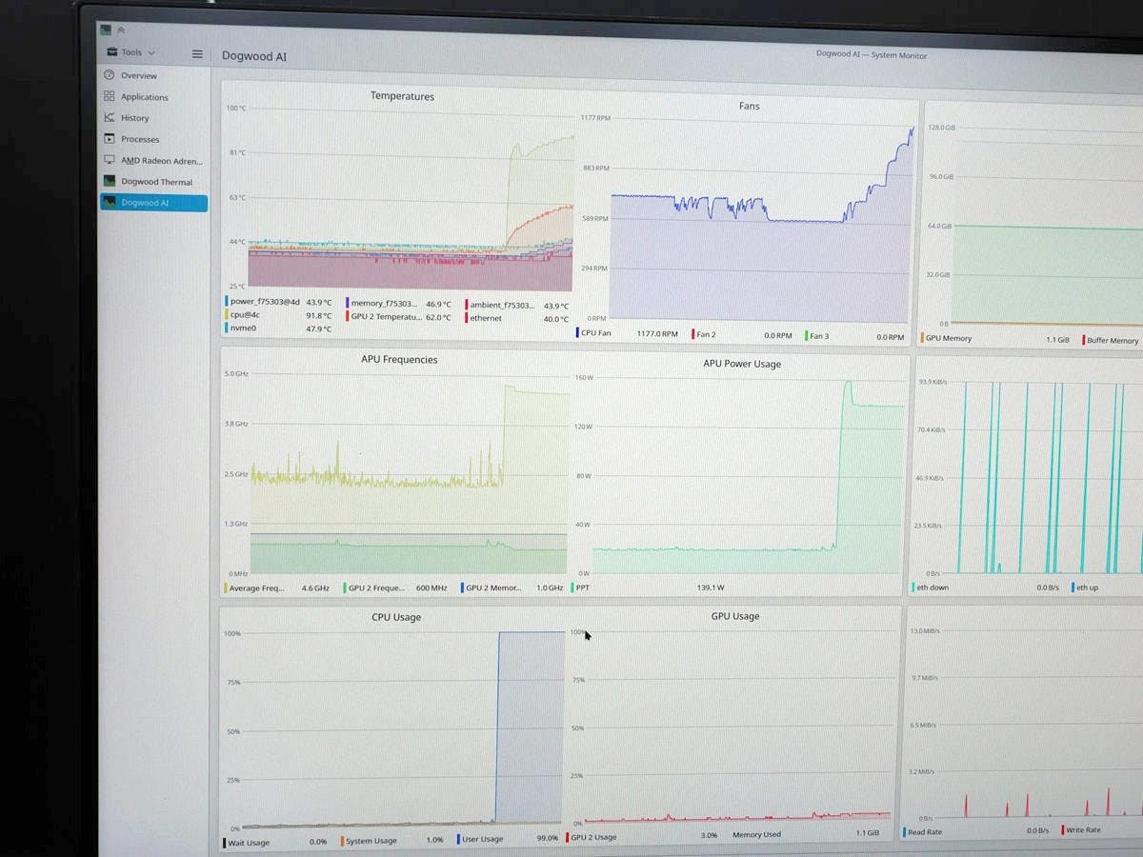Image resolution: width=1143 pixels, height=857 pixels.
Task: Click the Temperatures chart title
Action: [x=402, y=96]
